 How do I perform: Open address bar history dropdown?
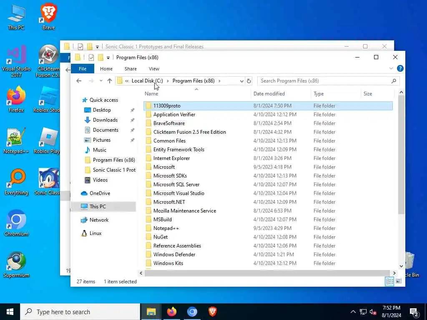pos(241,81)
